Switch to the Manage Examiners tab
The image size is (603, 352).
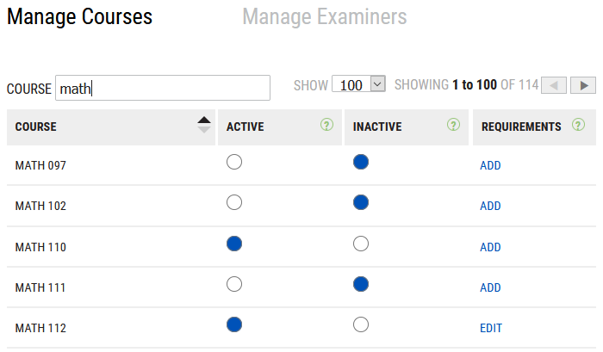click(325, 17)
